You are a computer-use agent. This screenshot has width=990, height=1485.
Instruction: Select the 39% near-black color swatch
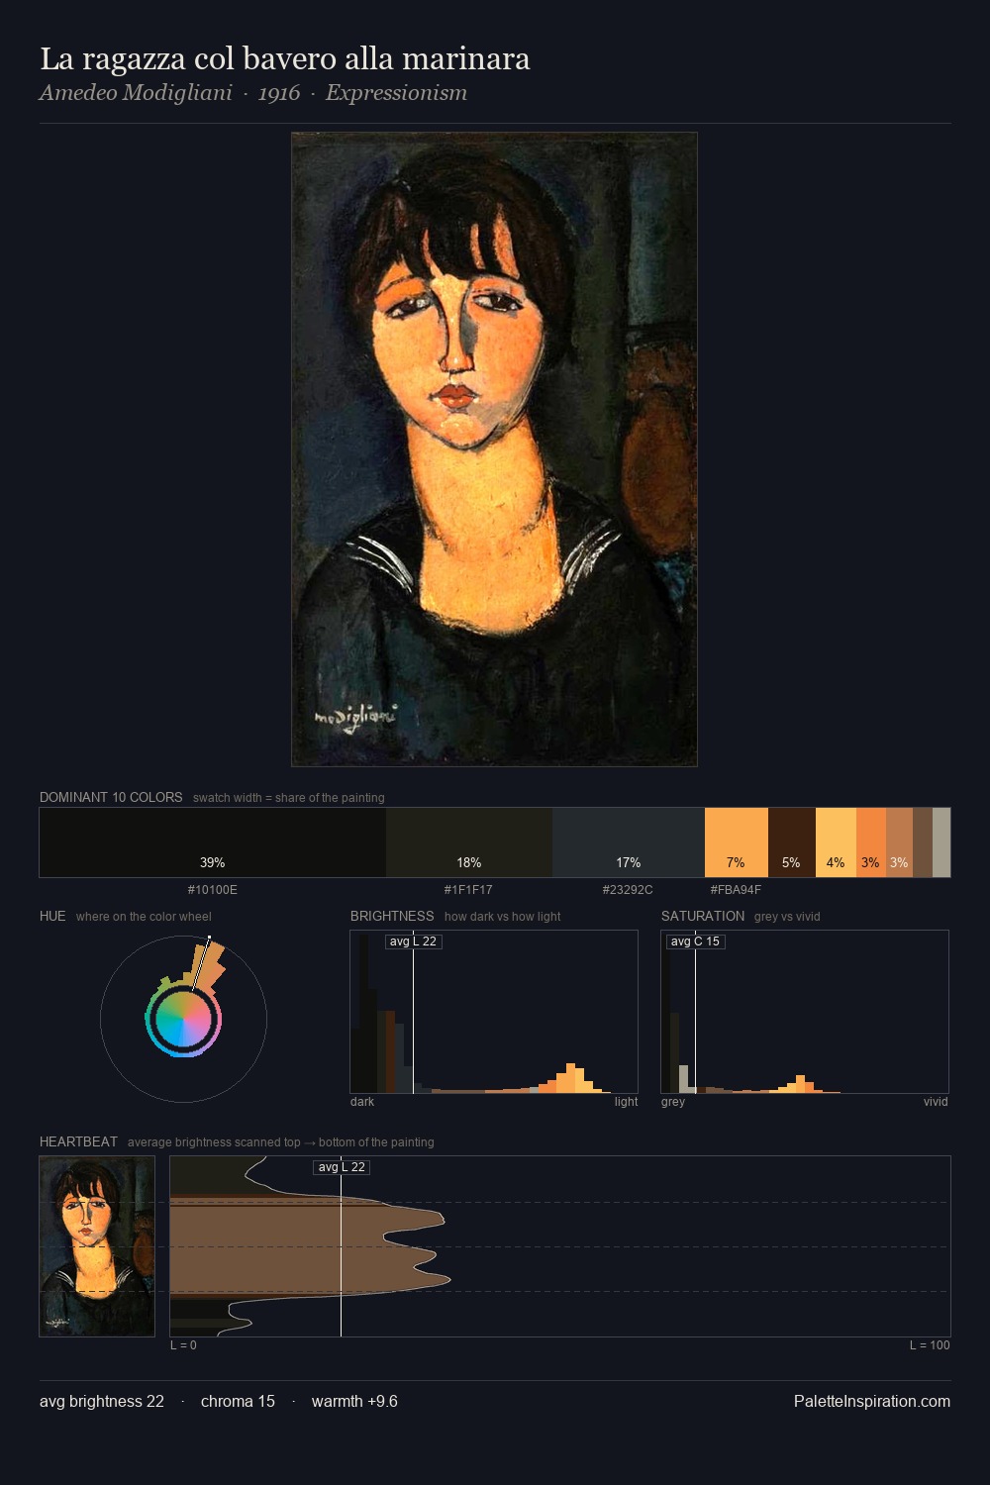click(x=213, y=842)
